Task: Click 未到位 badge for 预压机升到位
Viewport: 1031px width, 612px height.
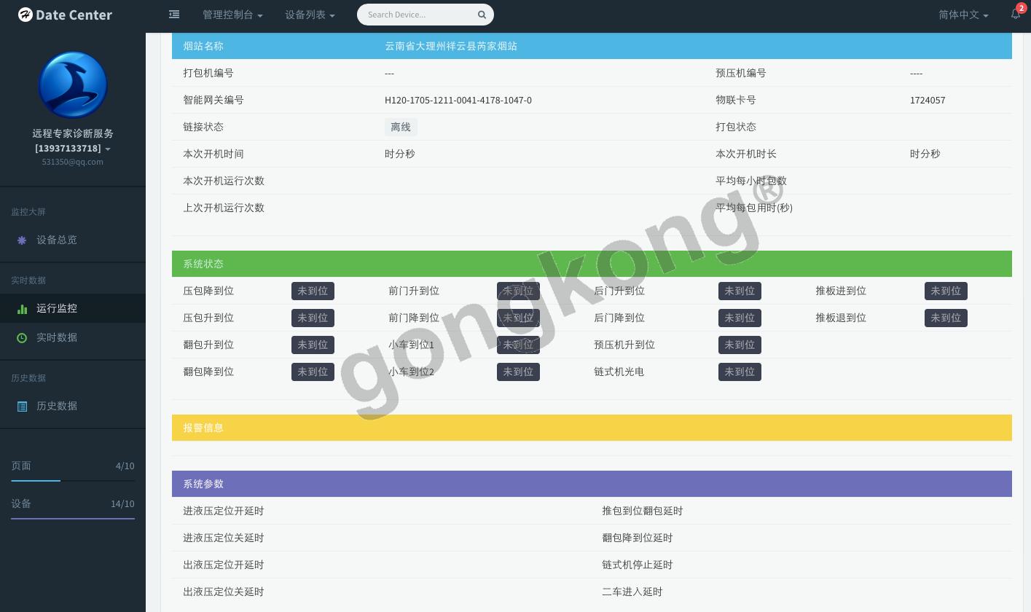Action: coord(740,345)
